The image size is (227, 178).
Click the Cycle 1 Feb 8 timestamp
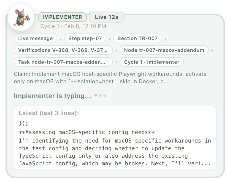pos(73,26)
